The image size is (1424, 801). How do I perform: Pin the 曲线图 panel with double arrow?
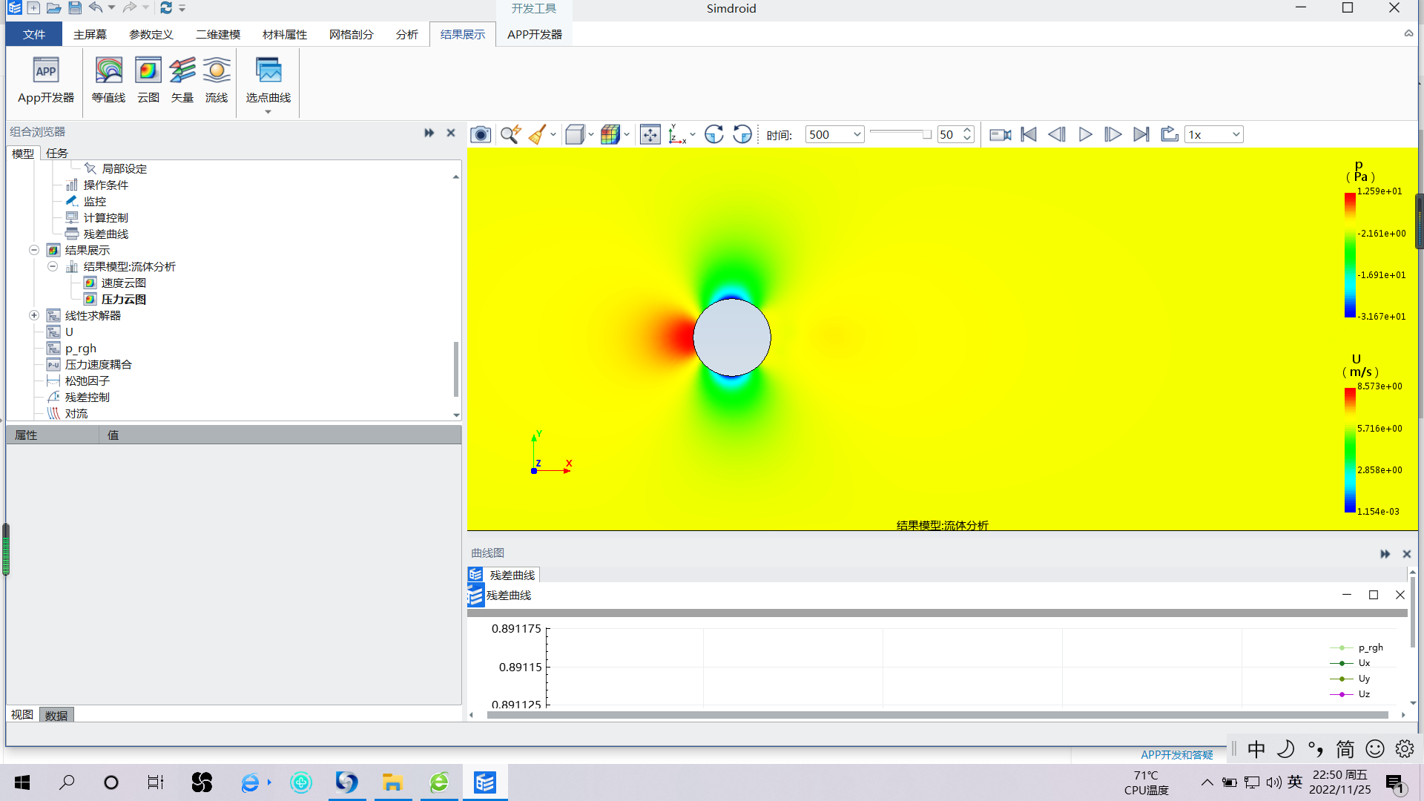tap(1385, 554)
